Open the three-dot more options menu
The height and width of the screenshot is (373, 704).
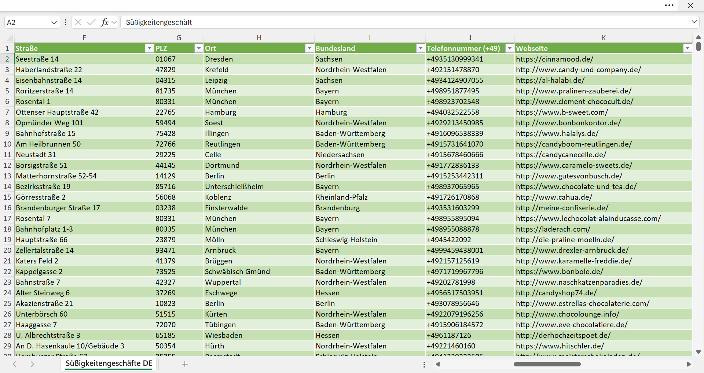coord(669,5)
